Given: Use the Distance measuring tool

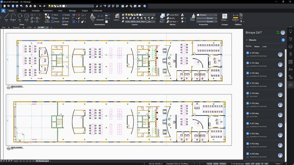Looking at the screenshot, I should click(x=235, y=17).
